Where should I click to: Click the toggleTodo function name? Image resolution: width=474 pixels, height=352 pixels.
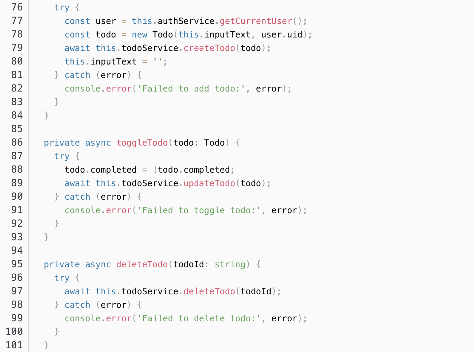click(142, 143)
